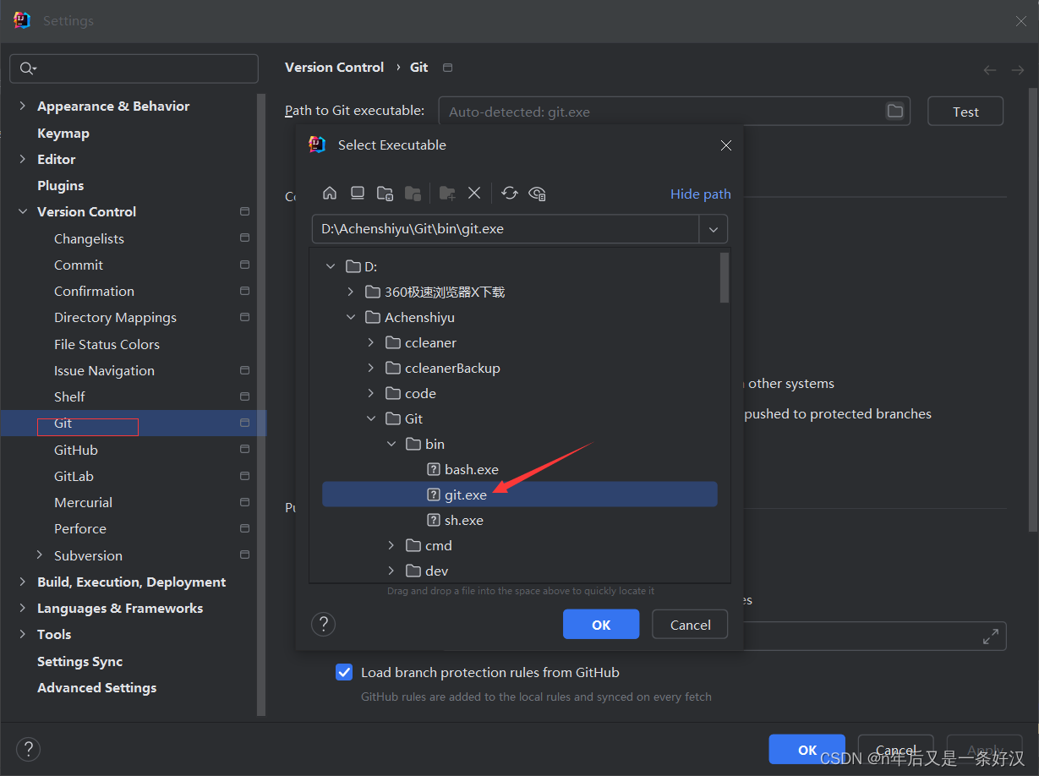
Task: Click the executable path text field
Action: pos(506,229)
